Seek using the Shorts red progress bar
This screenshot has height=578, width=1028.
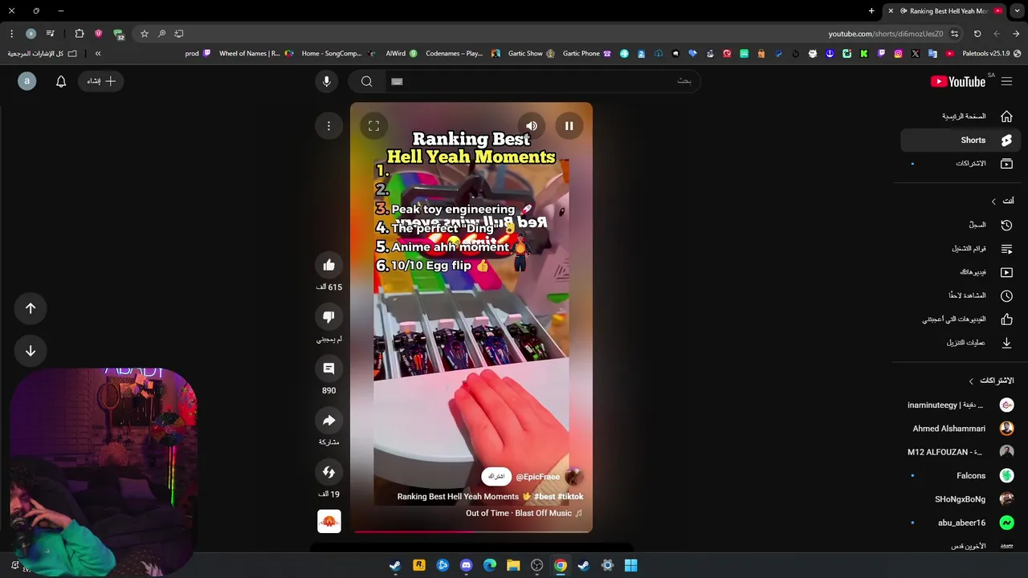click(x=471, y=531)
